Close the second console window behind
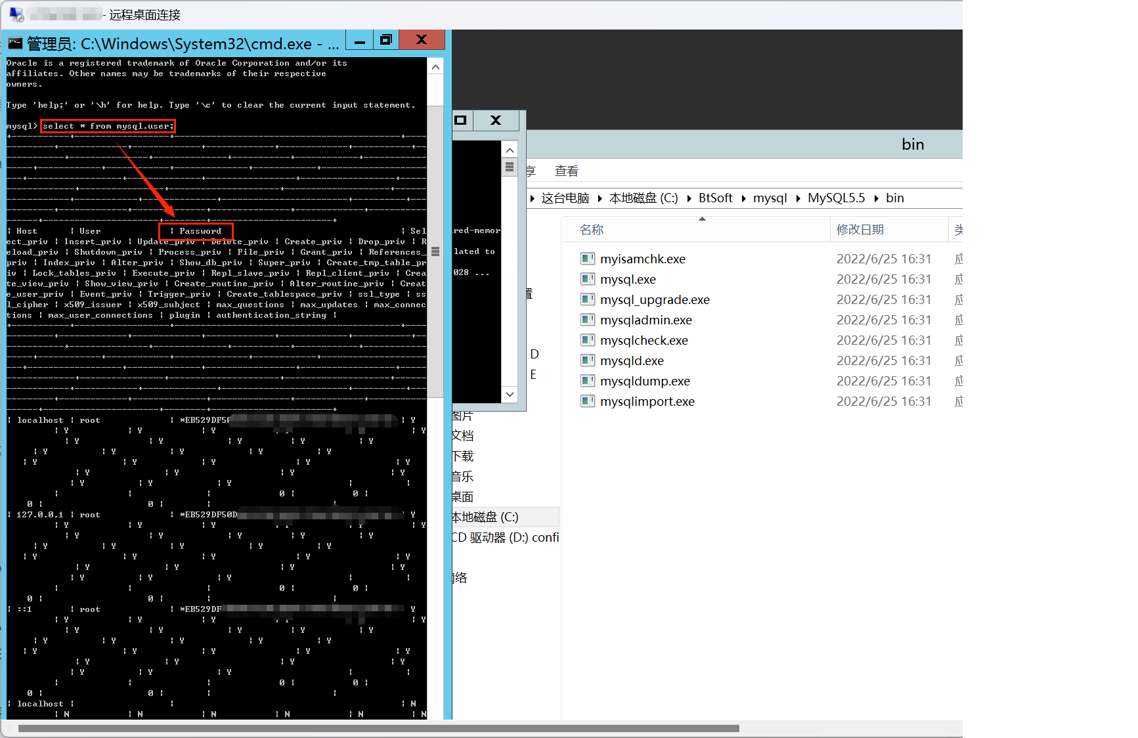This screenshot has width=1138, height=738. (x=496, y=120)
